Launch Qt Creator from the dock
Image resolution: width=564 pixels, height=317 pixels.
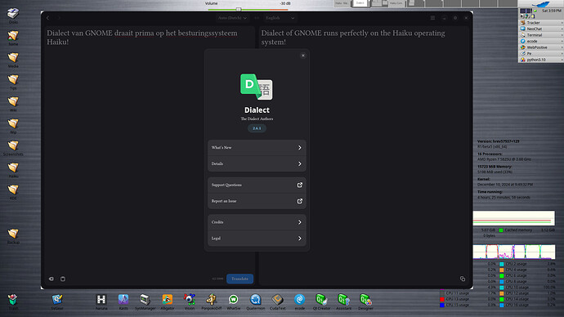(321, 301)
